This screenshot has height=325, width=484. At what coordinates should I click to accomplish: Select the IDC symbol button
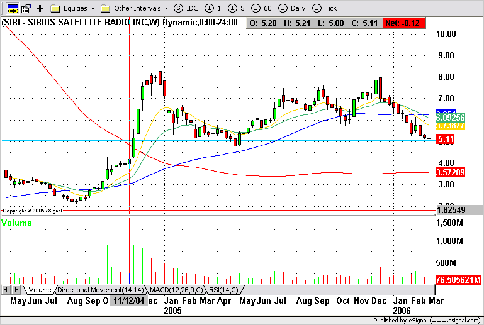click(186, 8)
